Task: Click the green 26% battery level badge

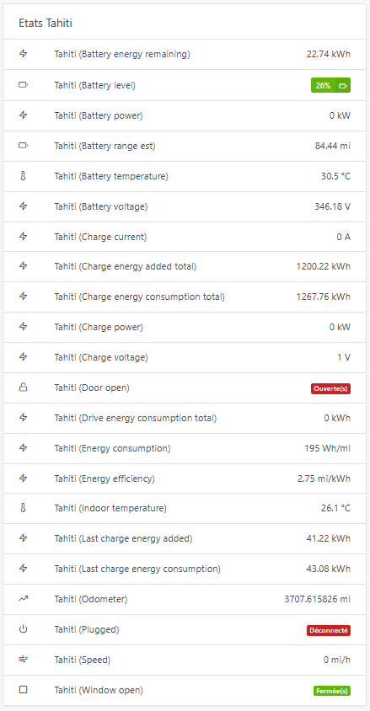Action: point(330,85)
